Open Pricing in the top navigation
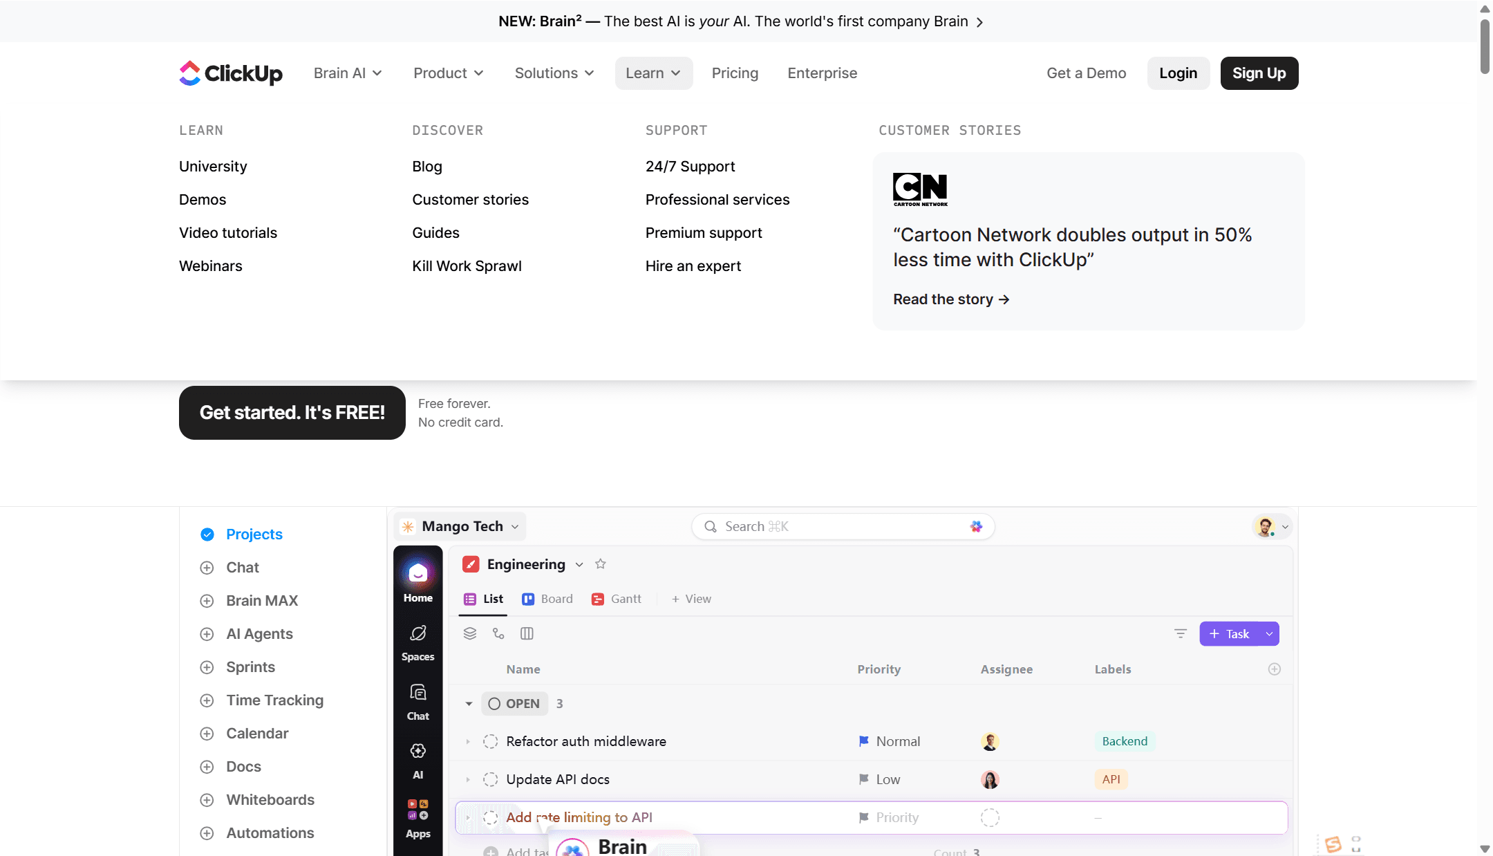 [x=735, y=73]
